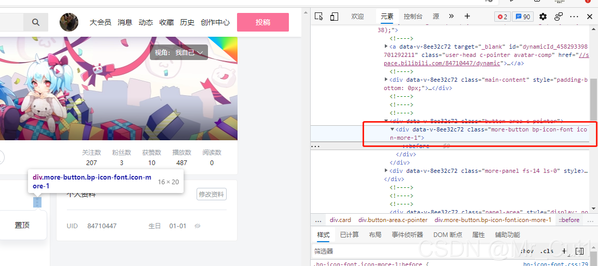The height and width of the screenshot is (266, 598).
Task: Close the DevTools panel
Action: [590, 17]
